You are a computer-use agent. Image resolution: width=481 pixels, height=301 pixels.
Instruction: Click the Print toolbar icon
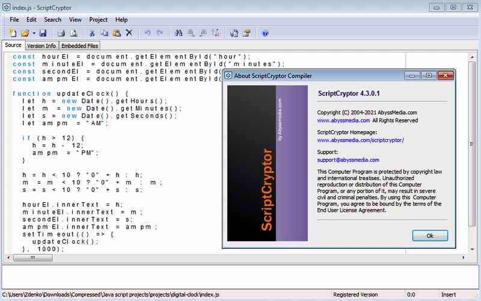coord(61,33)
